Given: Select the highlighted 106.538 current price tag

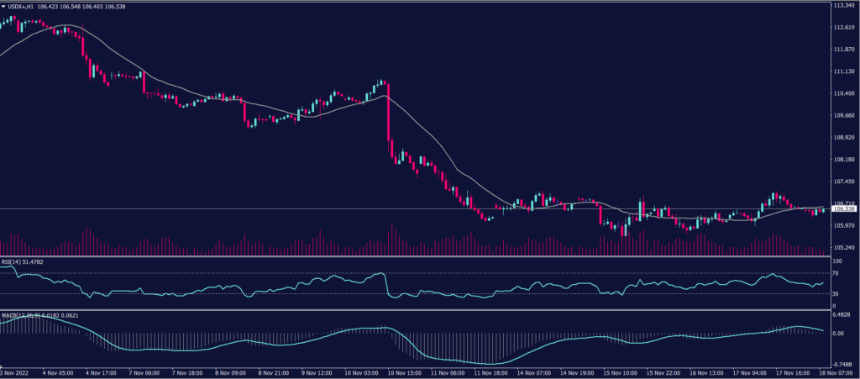Looking at the screenshot, I should [843, 209].
